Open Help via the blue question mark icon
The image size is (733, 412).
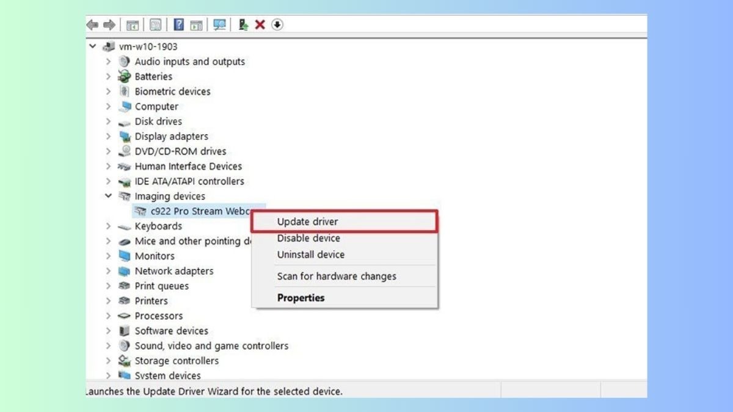[179, 24]
